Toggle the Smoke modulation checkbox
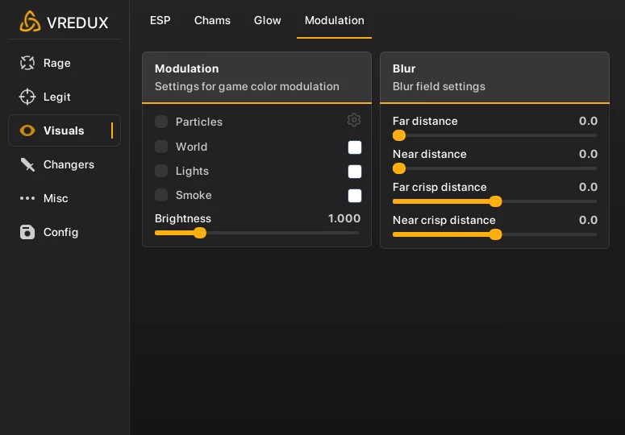Viewport: 625px width, 435px height. (161, 195)
